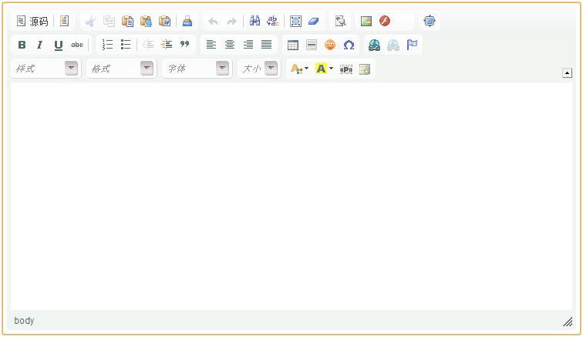Select the body element path
Image resolution: width=583 pixels, height=337 pixels.
tap(24, 321)
